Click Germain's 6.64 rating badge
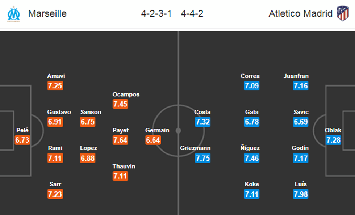The height and width of the screenshot is (215, 355). (x=153, y=140)
